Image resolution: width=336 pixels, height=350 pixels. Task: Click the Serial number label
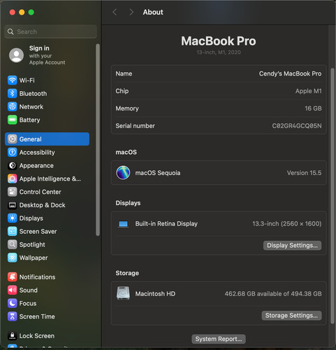coord(135,126)
